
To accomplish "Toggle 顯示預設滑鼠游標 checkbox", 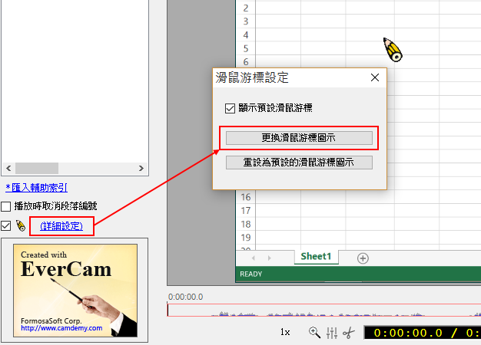I will (x=230, y=108).
